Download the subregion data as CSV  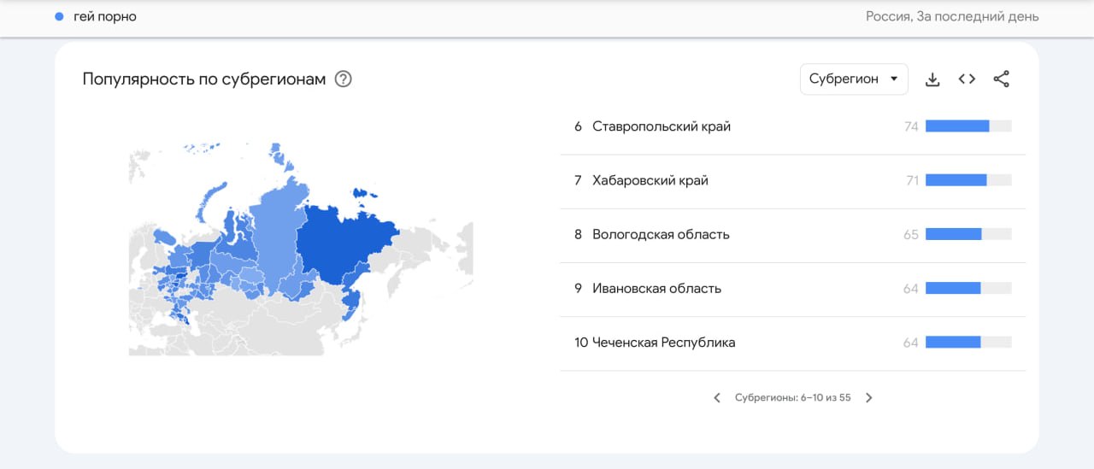[932, 79]
